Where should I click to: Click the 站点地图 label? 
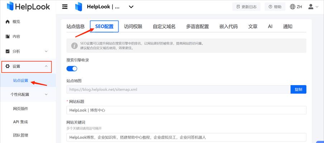click(x=74, y=81)
